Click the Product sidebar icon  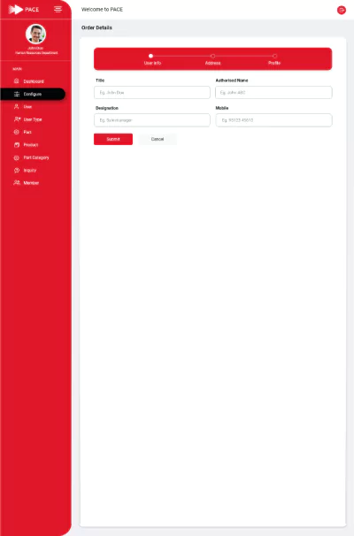(x=17, y=144)
